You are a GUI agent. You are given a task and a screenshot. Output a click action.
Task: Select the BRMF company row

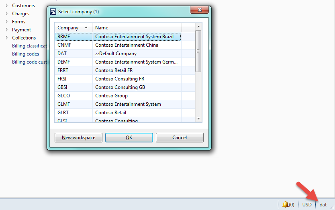(x=125, y=37)
